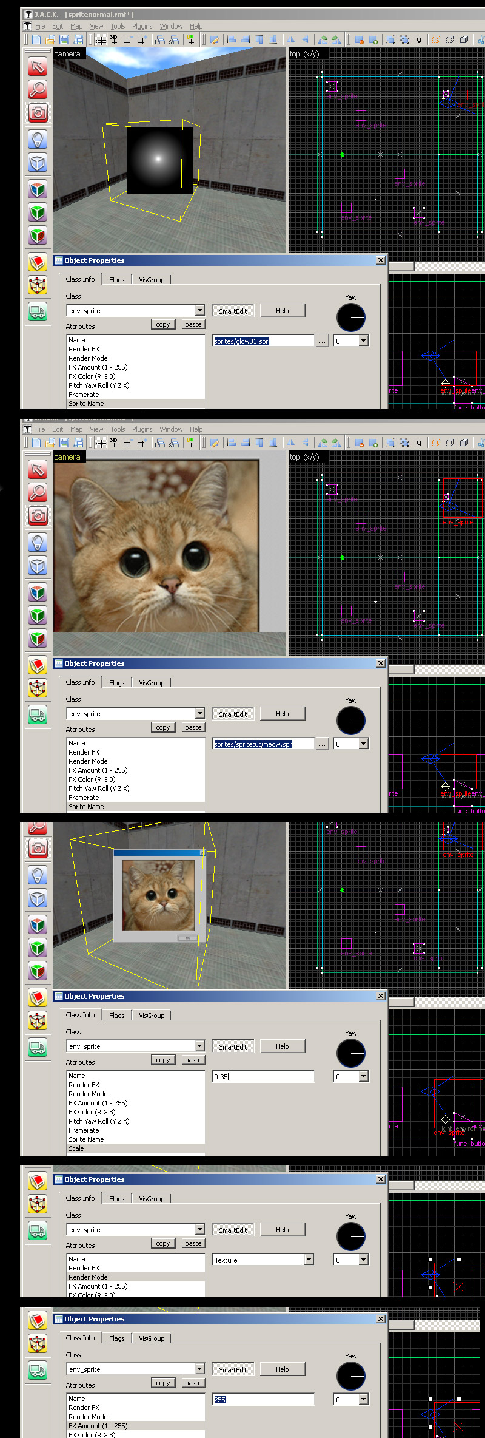485x1438 pixels.
Task: Click truck tool beside the 255 FX Amount dialog
Action: point(38,1371)
